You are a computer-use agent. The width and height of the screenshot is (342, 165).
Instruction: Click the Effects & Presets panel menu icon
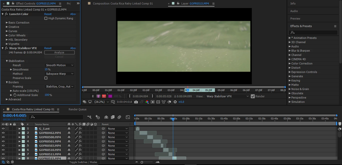[335, 26]
